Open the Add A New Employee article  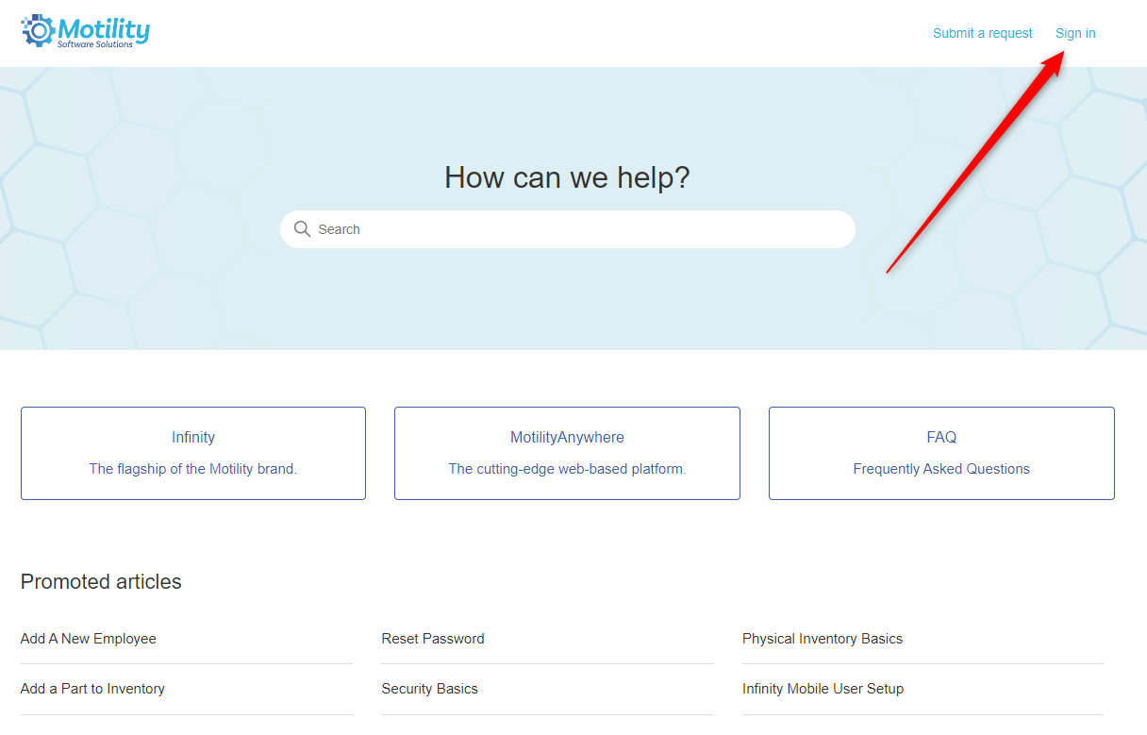tap(89, 639)
